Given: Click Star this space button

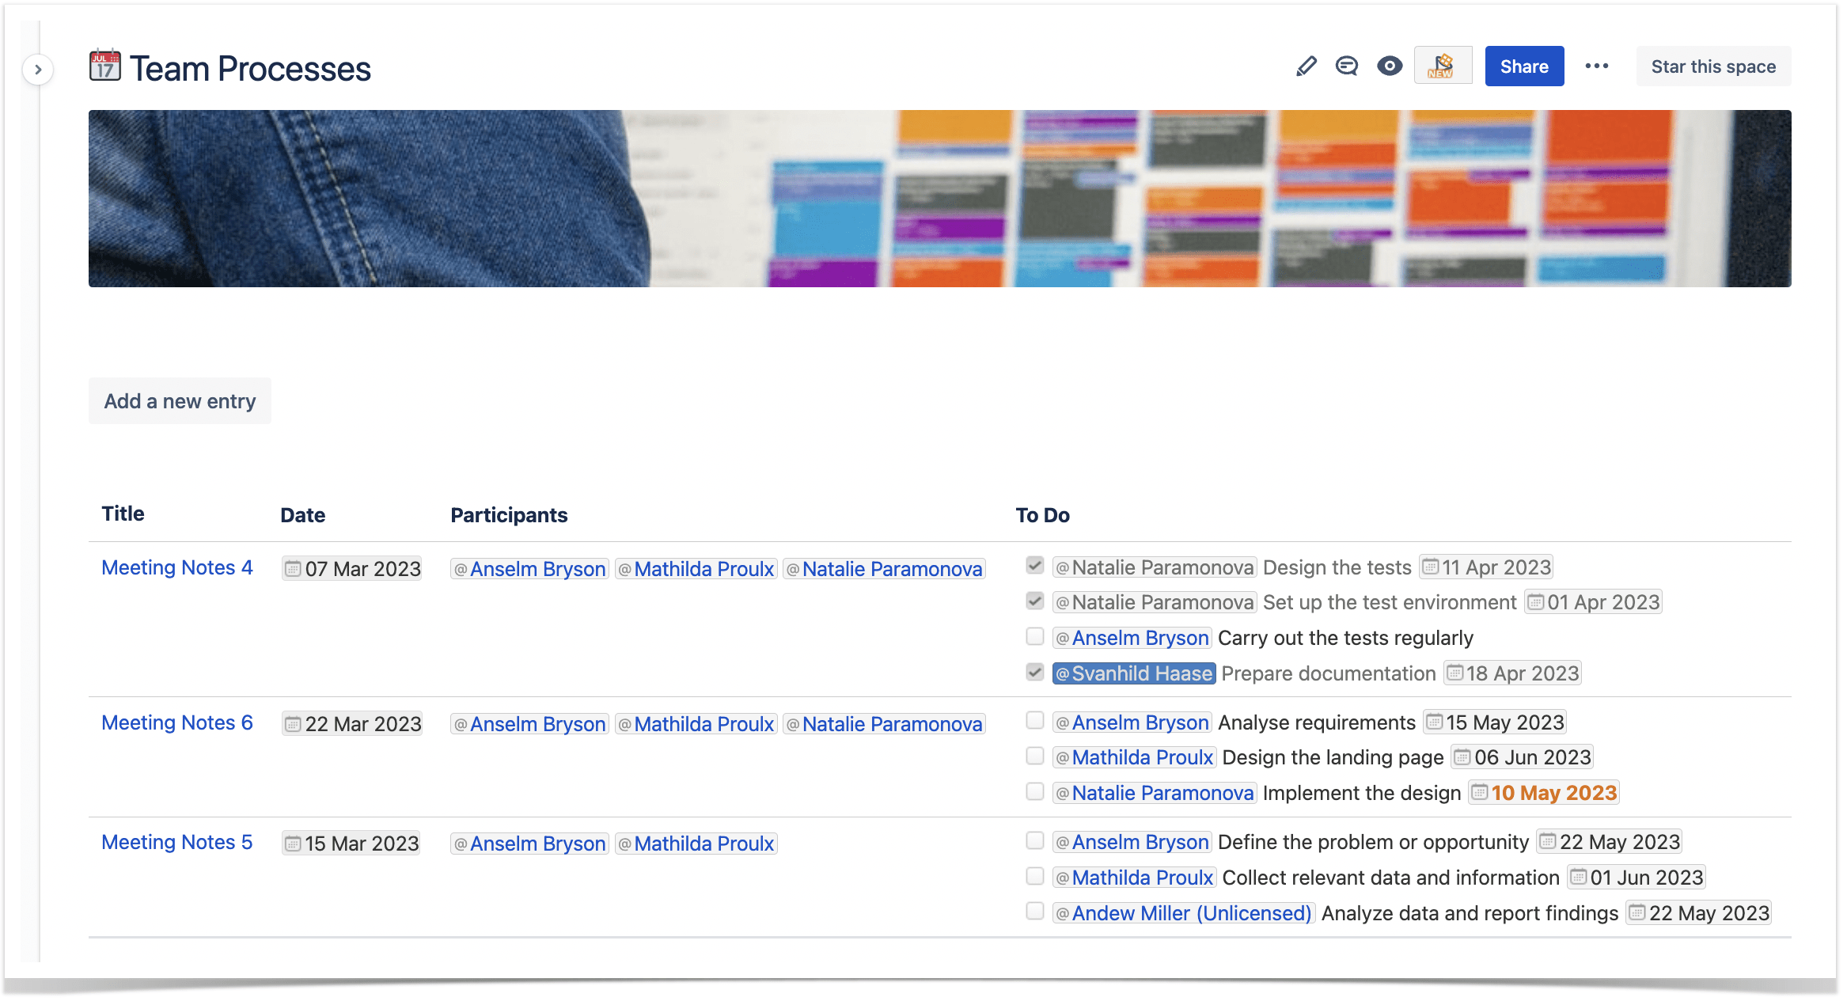Looking at the screenshot, I should click(x=1713, y=66).
